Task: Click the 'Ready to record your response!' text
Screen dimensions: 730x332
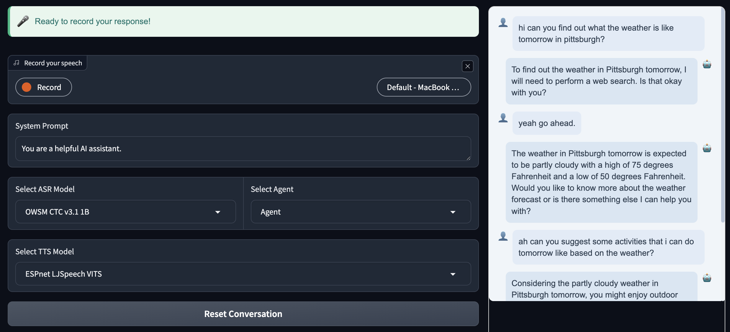Action: [x=93, y=21]
